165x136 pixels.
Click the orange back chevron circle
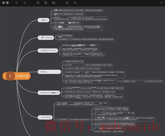tap(10, 76)
